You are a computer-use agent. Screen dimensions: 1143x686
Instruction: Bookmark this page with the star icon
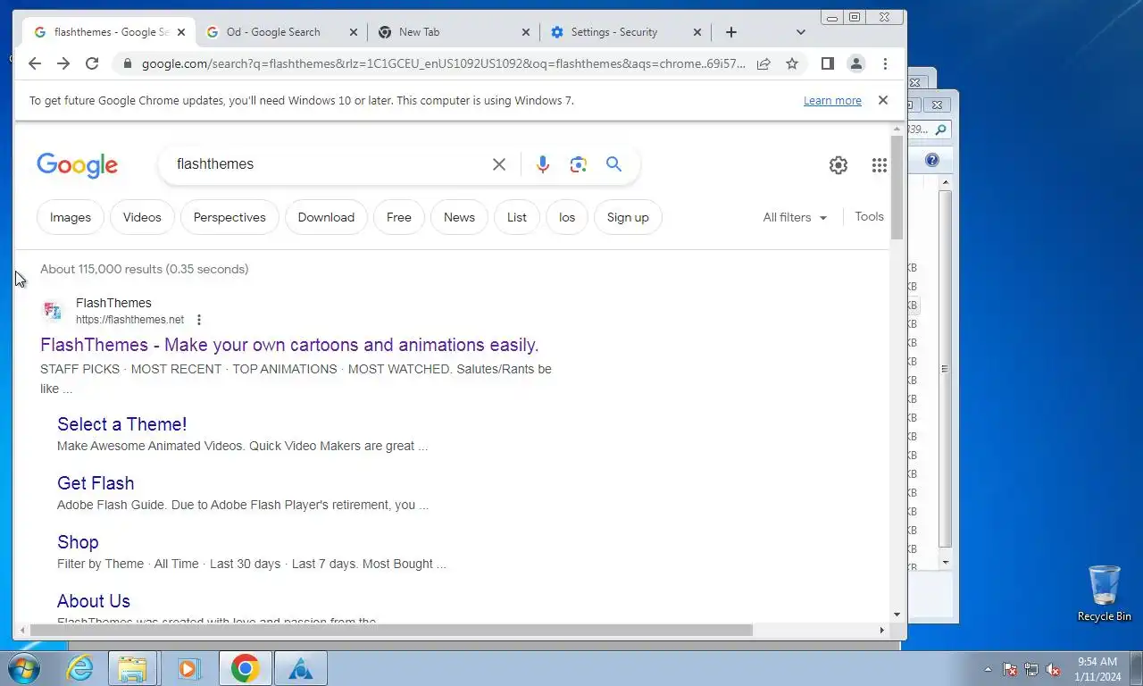(792, 63)
